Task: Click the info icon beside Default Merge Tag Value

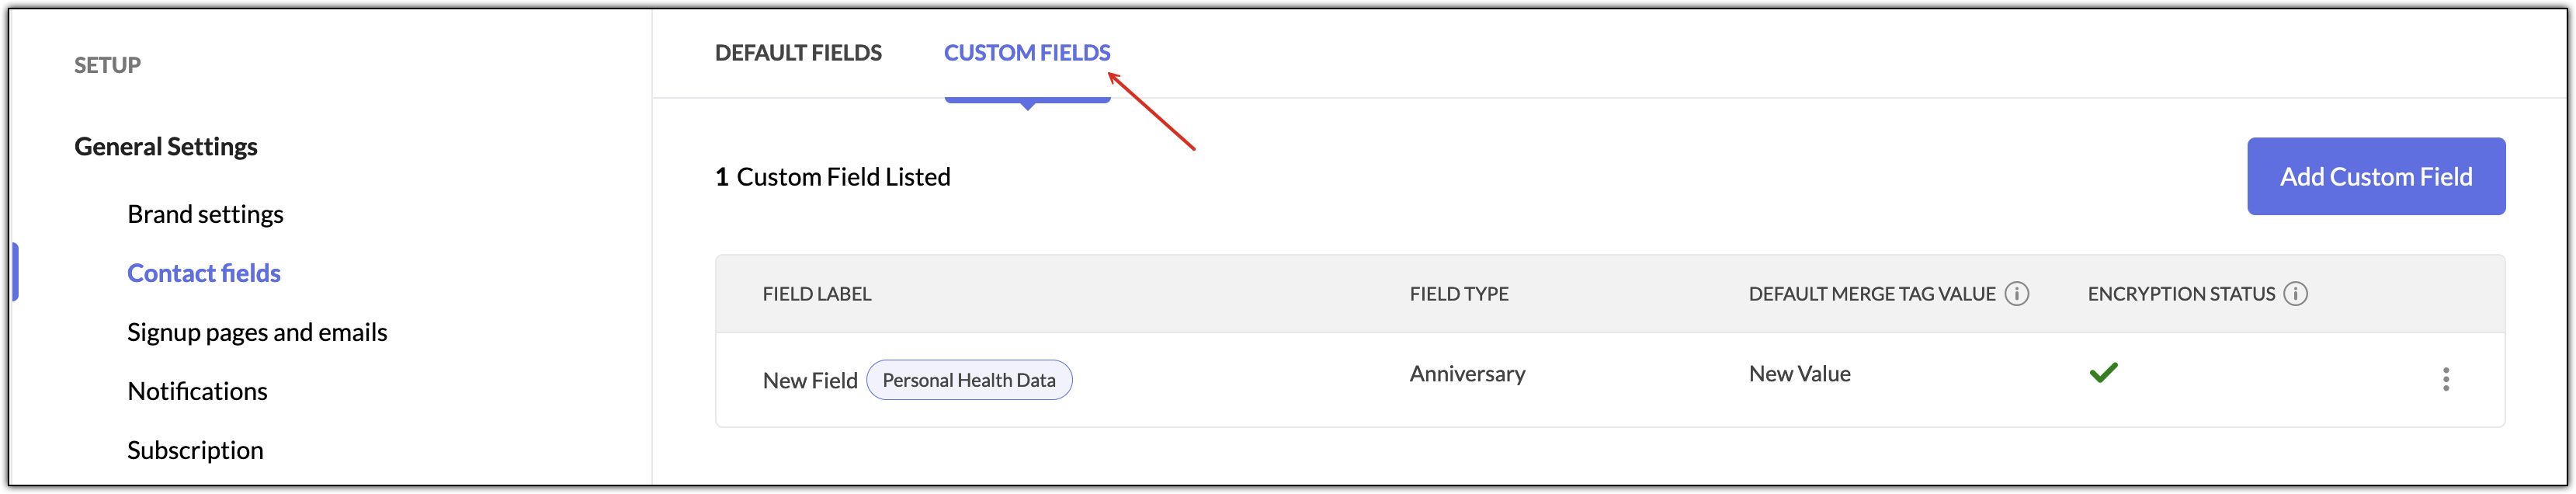Action: click(2017, 294)
